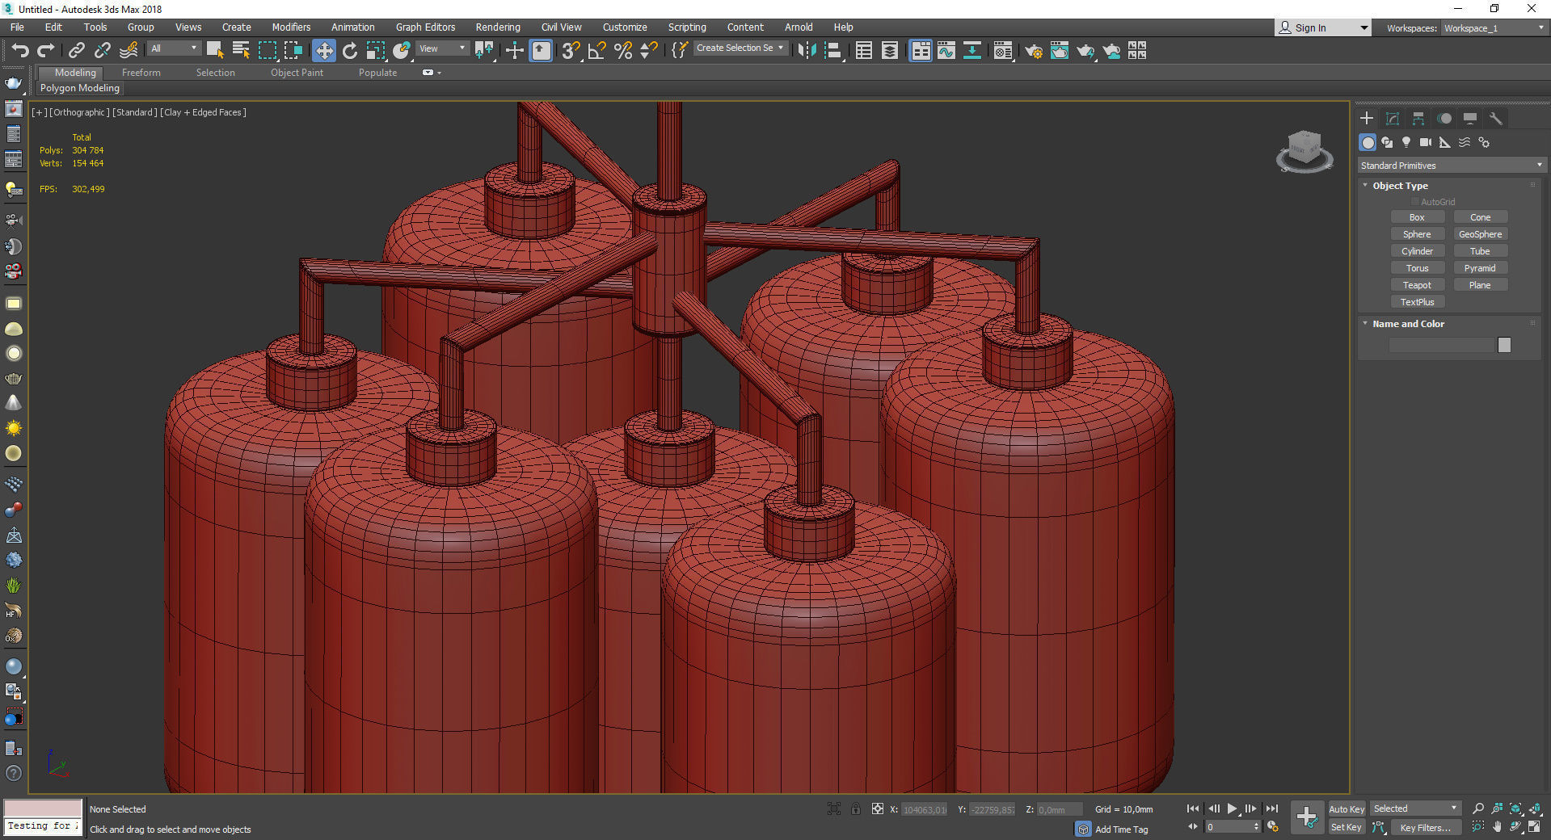The width and height of the screenshot is (1551, 840).
Task: Click the Align tool icon
Action: click(x=833, y=51)
